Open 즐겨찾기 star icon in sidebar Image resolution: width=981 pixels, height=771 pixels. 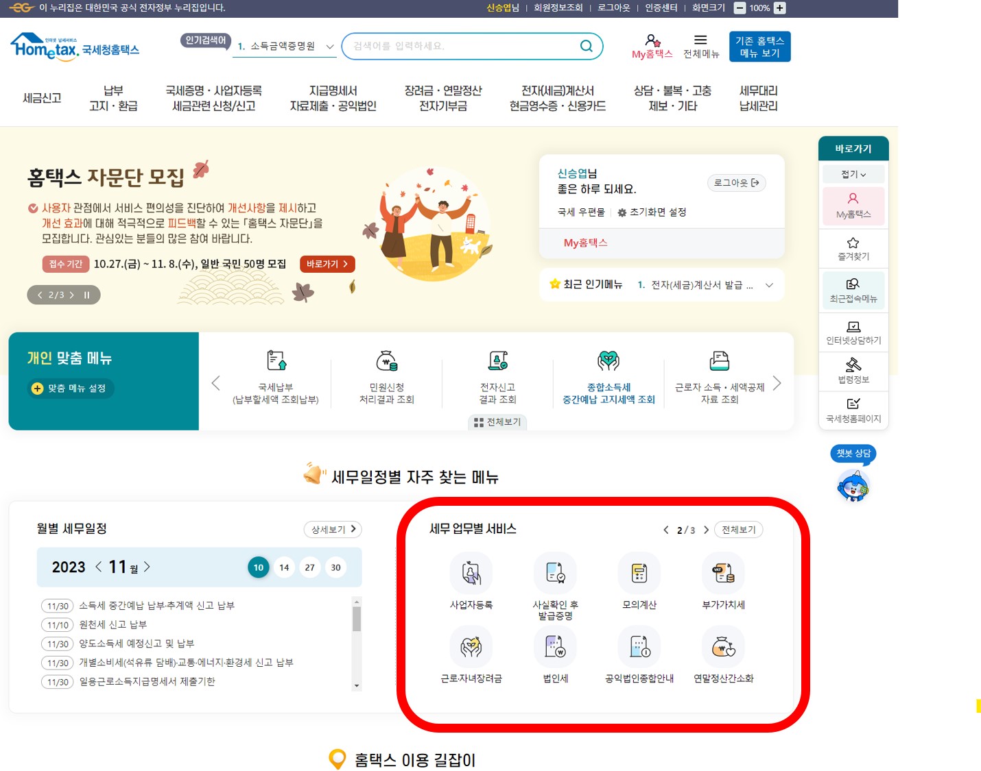[x=853, y=249]
